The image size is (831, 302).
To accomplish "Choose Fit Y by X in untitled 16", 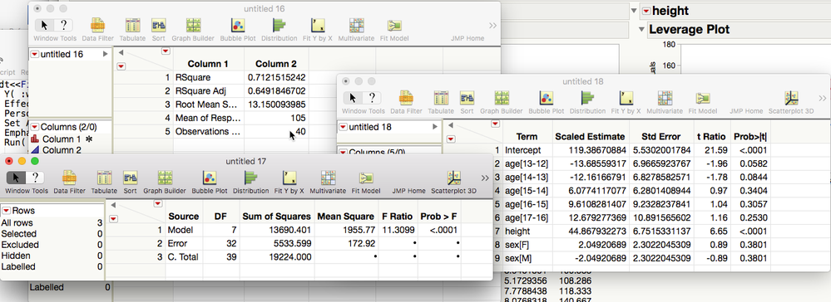I will point(318,26).
